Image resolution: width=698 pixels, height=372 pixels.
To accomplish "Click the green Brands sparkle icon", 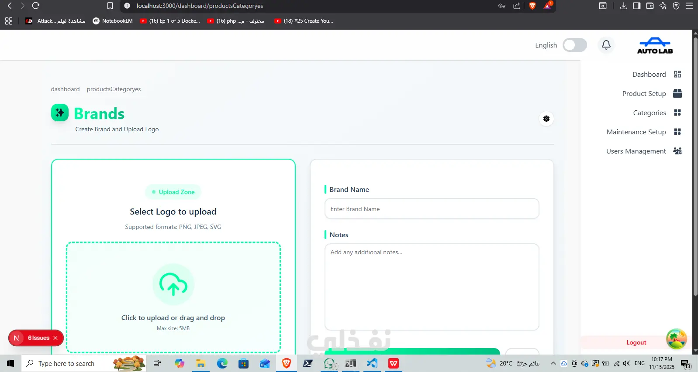I will click(60, 113).
